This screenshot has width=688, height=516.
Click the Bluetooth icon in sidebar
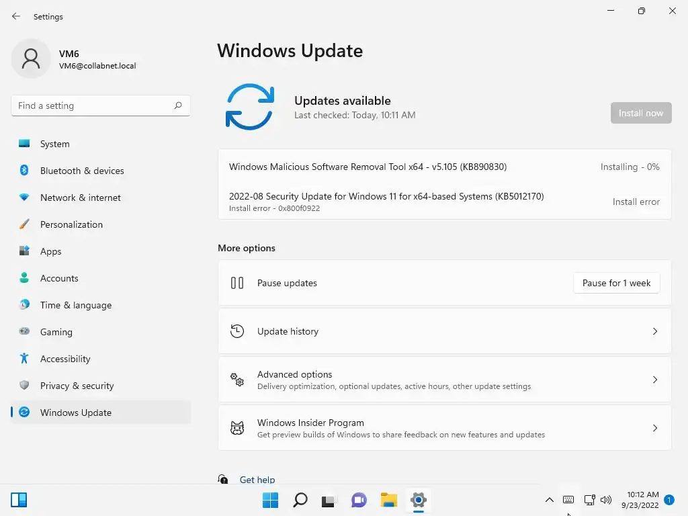point(24,170)
